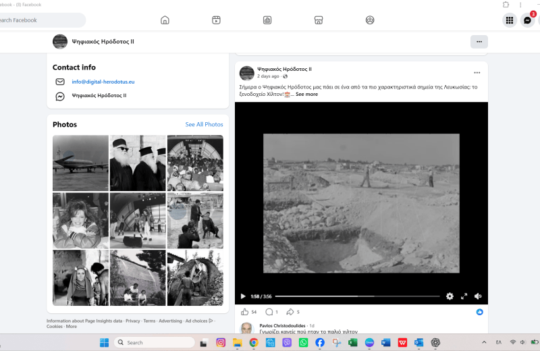Open the post author's profile picture
This screenshot has width=540, height=351.
click(246, 73)
